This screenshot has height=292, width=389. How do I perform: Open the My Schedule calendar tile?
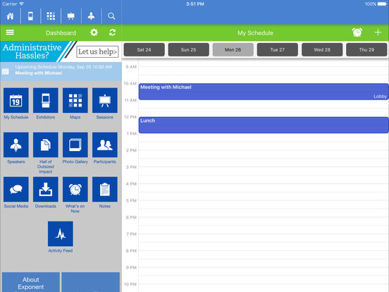(x=16, y=100)
